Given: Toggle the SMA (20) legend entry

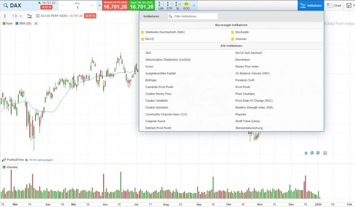Looking at the screenshot, I should [23, 23].
